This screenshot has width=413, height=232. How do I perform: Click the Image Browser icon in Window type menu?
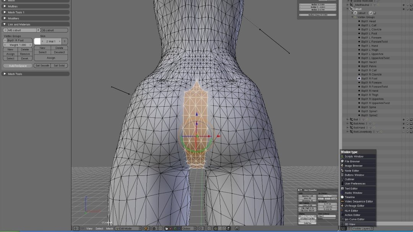(342, 165)
